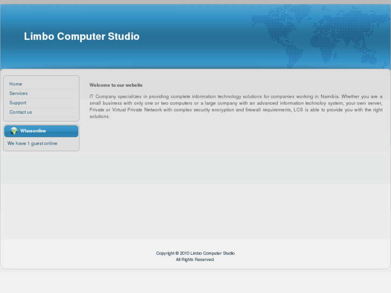
Task: Click the Whosonline globe icon
Action: [14, 131]
